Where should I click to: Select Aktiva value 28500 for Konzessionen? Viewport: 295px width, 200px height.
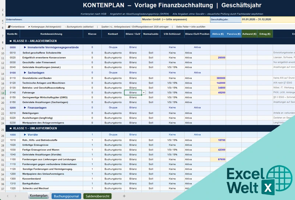point(218,57)
